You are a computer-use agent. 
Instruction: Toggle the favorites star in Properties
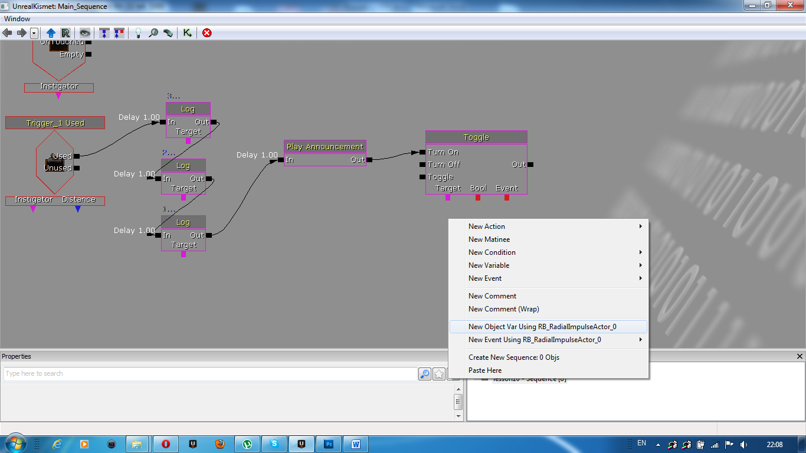pyautogui.click(x=439, y=373)
